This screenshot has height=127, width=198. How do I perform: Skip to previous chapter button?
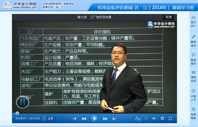pos(75,118)
